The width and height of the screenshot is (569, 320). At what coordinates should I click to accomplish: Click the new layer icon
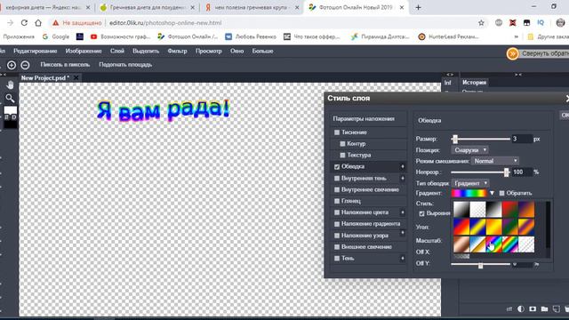(556, 309)
